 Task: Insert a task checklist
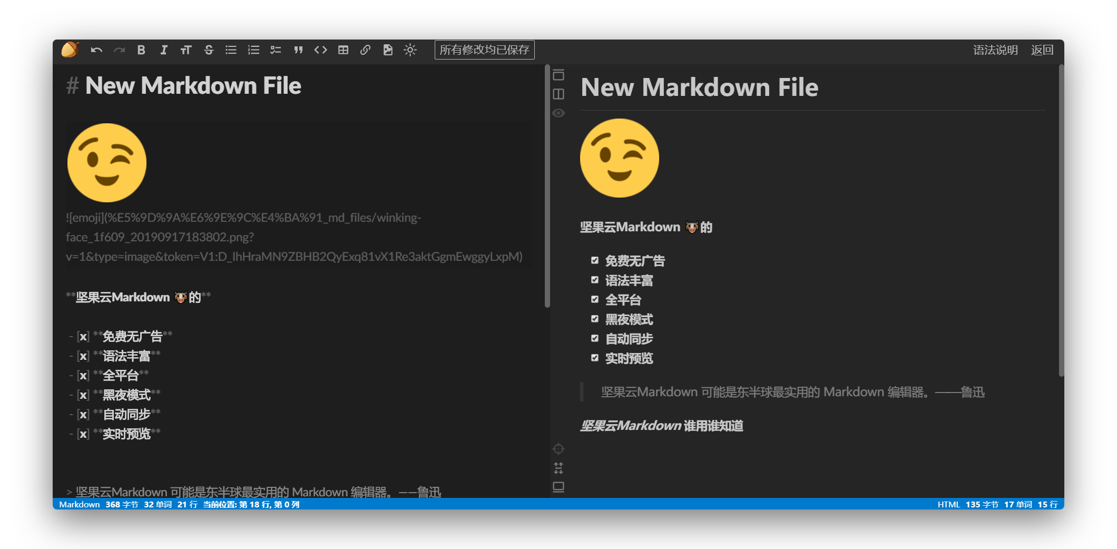276,50
